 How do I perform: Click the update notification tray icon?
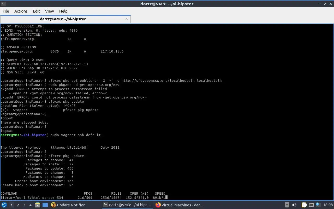pyautogui.click(x=318, y=205)
